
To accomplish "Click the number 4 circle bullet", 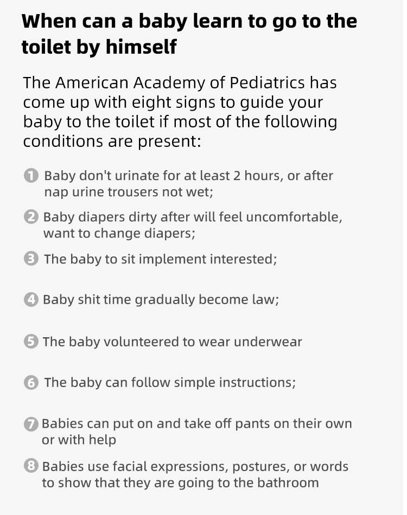I will click(31, 300).
